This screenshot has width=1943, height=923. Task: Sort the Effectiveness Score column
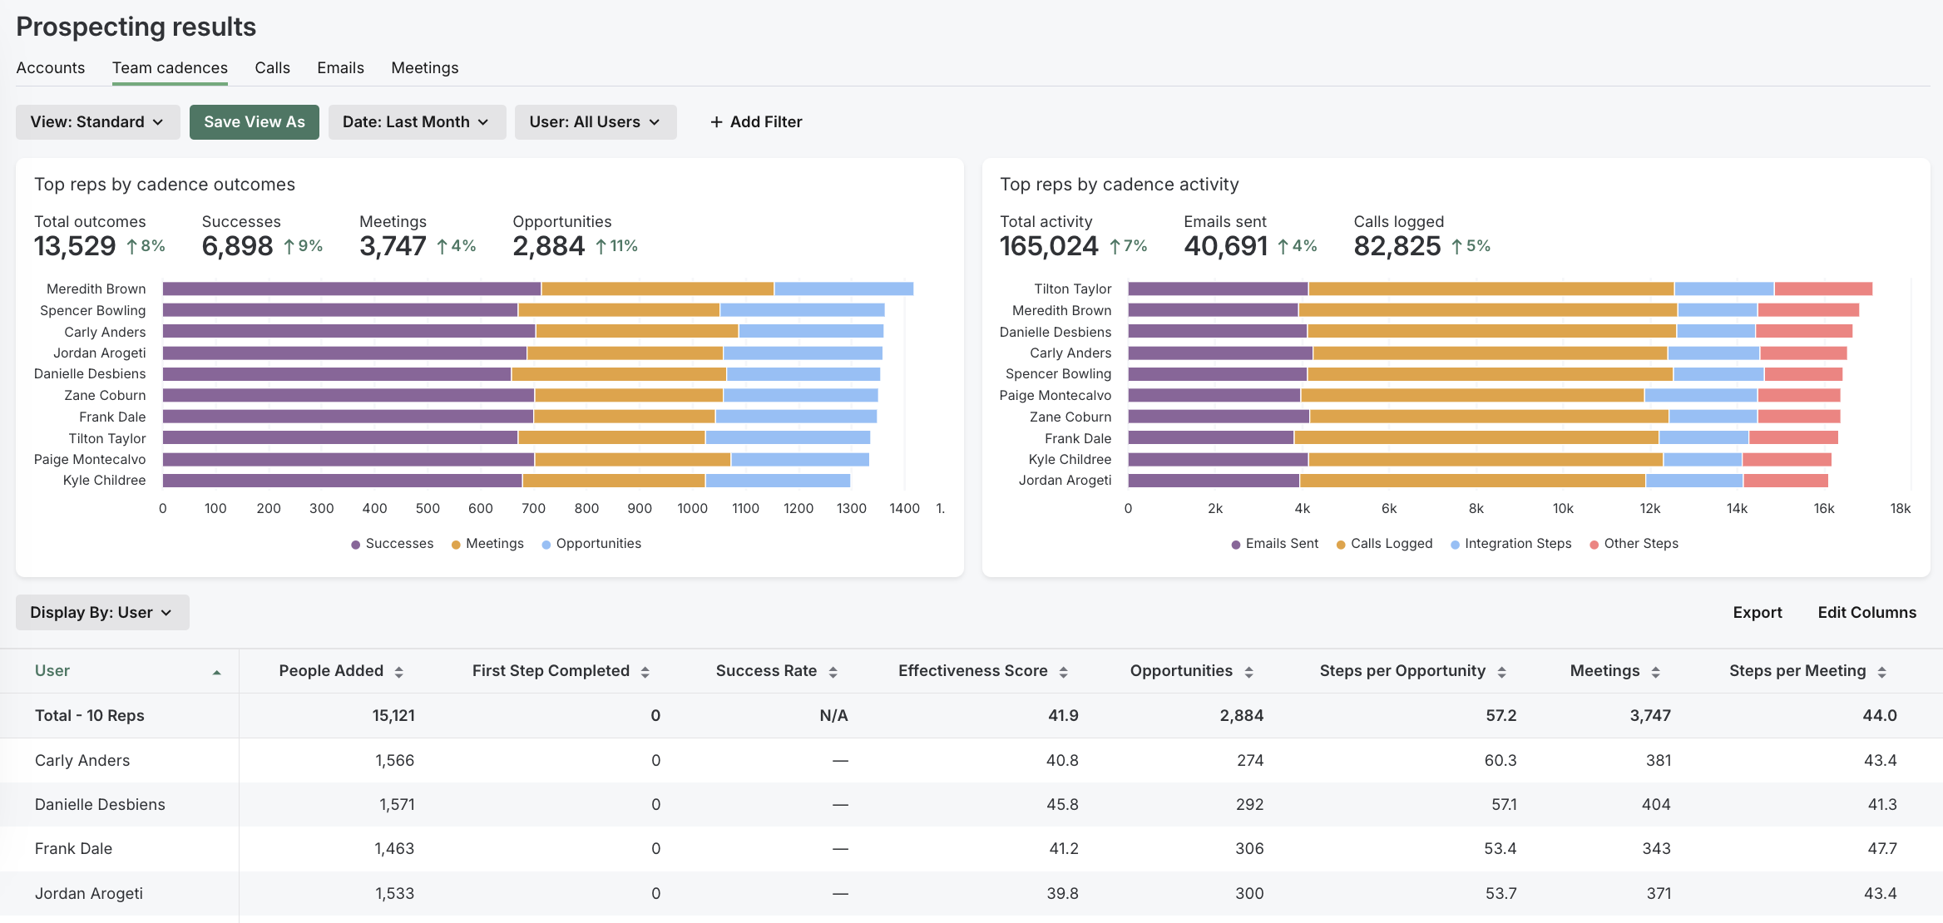[1063, 670]
